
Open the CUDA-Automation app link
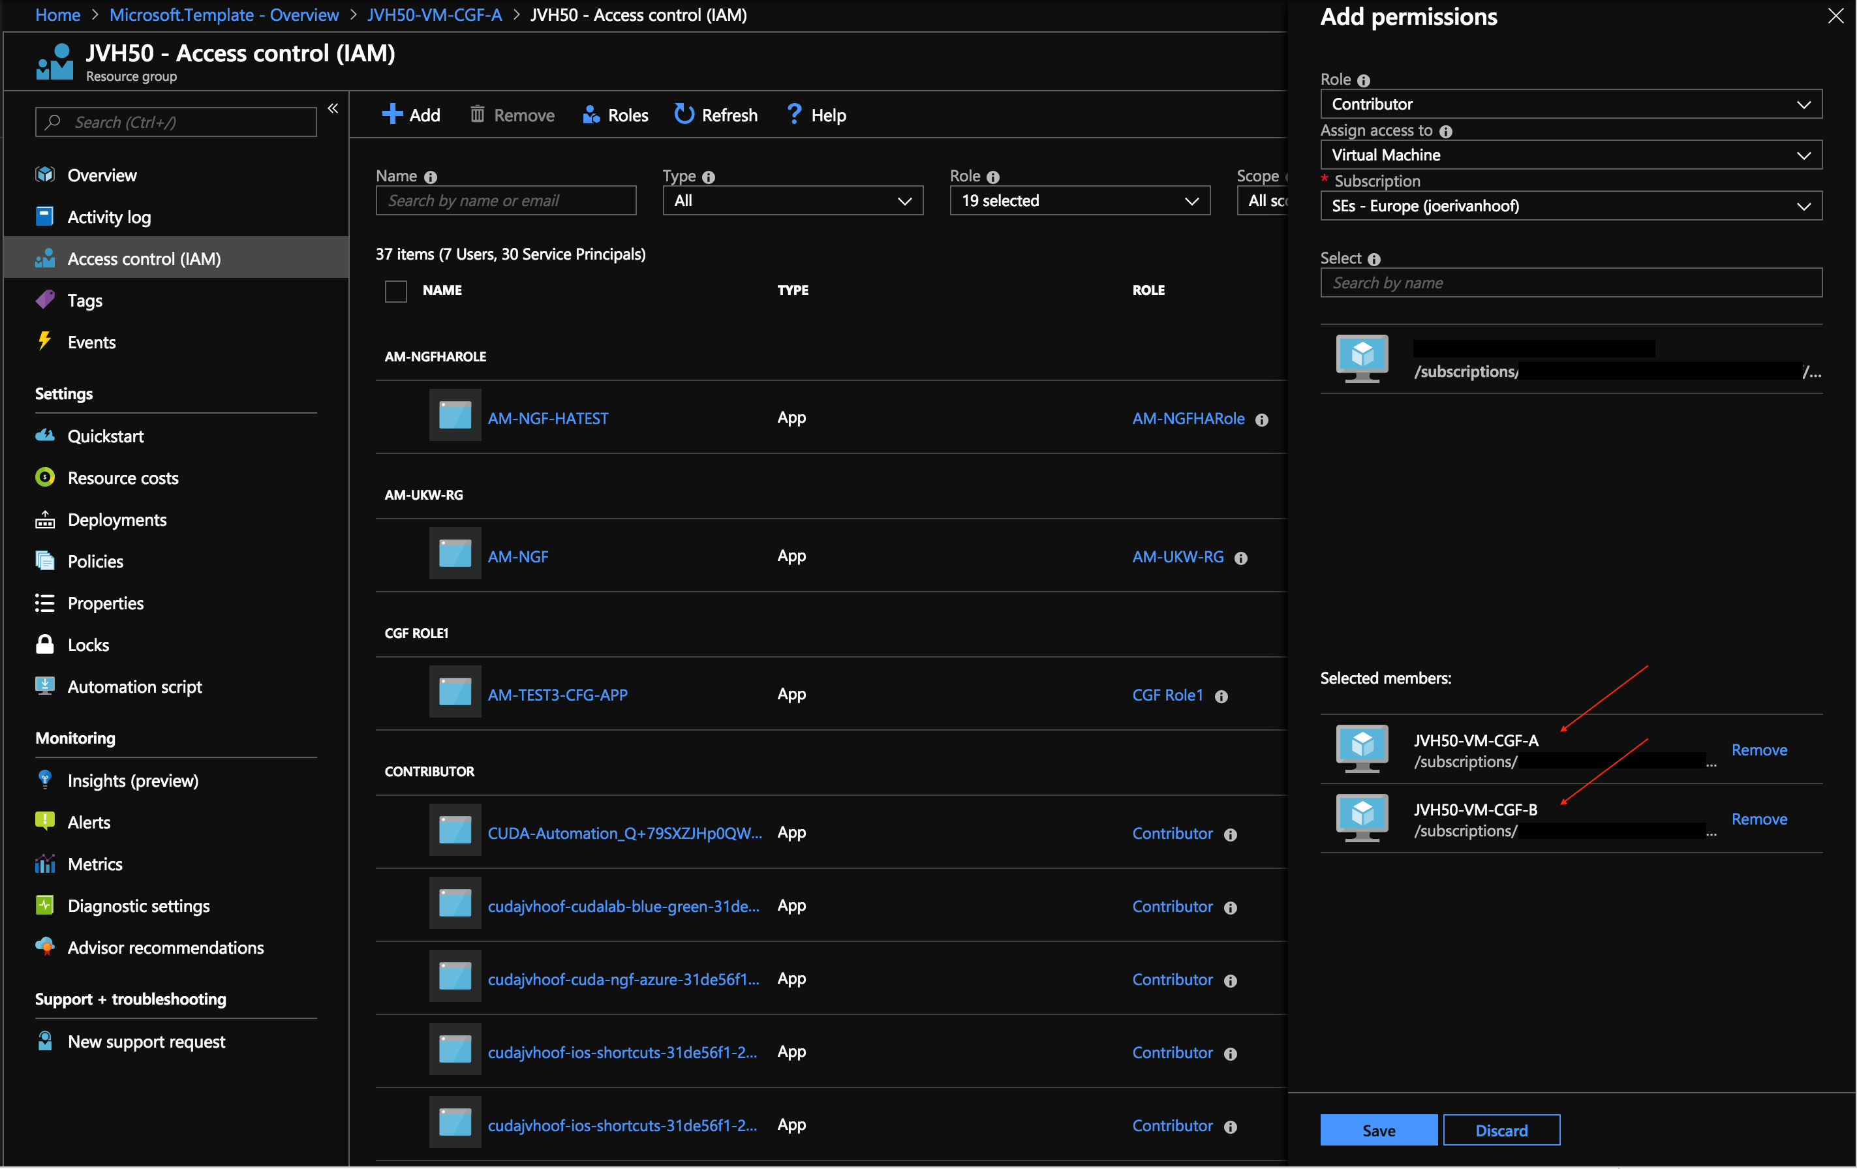click(x=624, y=833)
